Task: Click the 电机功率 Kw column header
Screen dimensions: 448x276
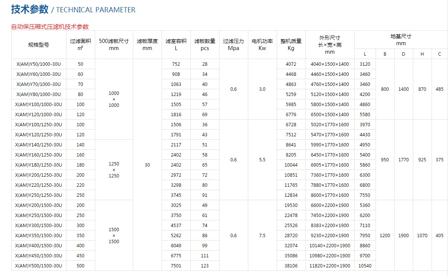Action: [262, 44]
